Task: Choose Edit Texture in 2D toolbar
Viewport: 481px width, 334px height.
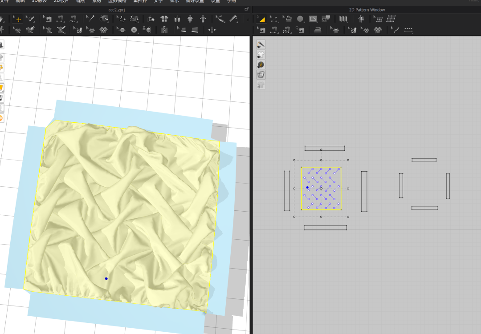Action: (352, 30)
